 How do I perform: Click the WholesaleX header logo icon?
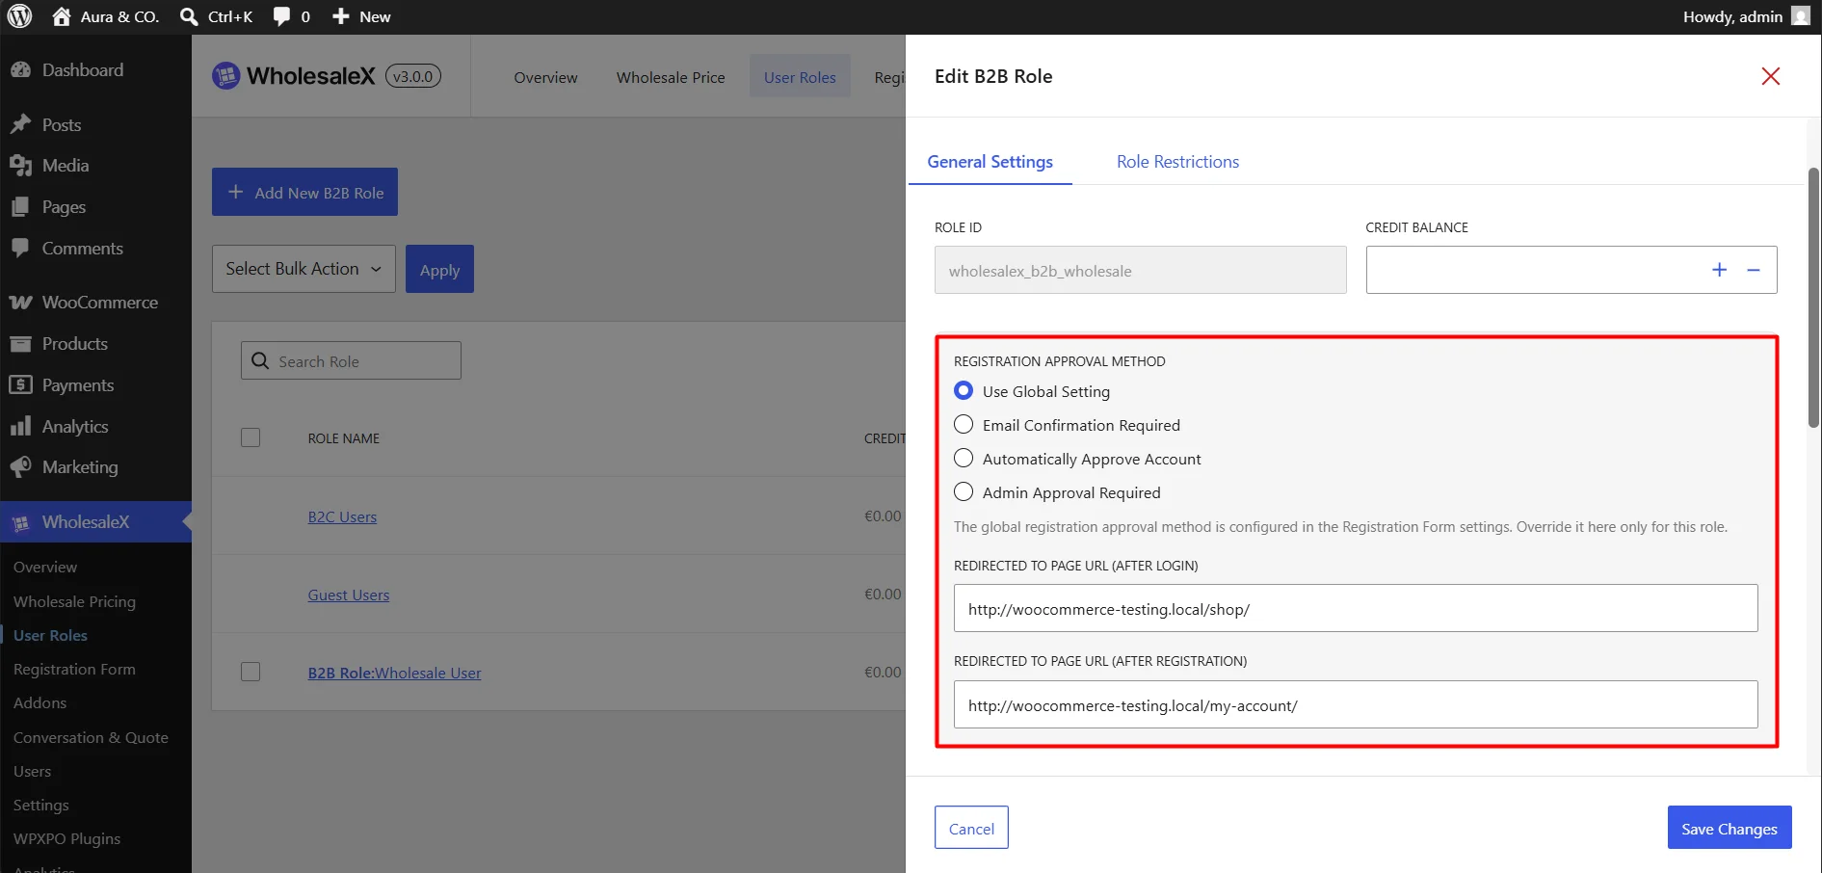tap(225, 76)
